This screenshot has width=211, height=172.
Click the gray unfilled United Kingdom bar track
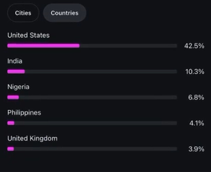click(95, 149)
